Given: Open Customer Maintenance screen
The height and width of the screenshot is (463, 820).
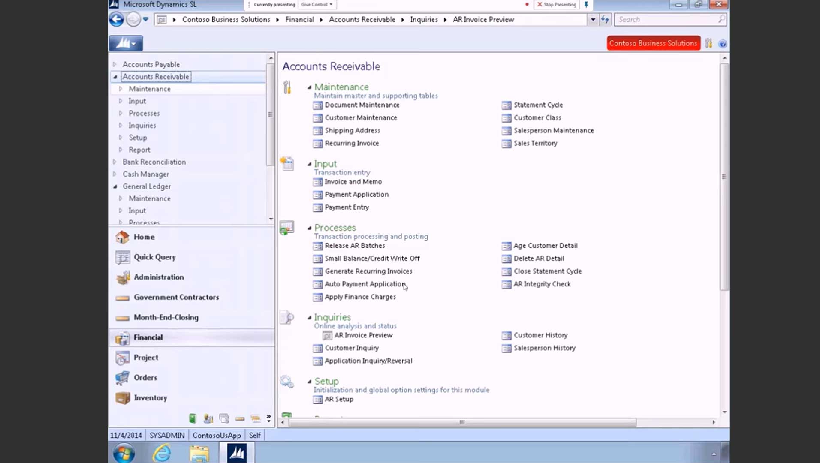Looking at the screenshot, I should point(361,118).
